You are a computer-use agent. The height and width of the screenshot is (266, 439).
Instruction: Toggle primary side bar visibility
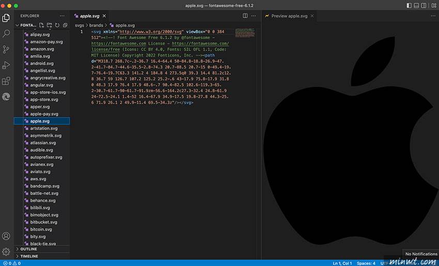coord(410,5)
